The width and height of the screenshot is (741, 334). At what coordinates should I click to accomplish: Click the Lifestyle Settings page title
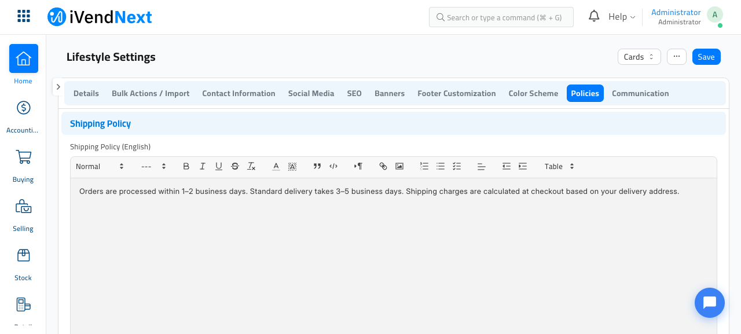[x=111, y=57]
